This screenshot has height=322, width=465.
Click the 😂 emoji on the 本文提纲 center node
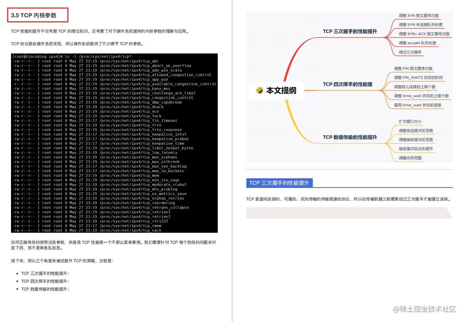point(259,90)
